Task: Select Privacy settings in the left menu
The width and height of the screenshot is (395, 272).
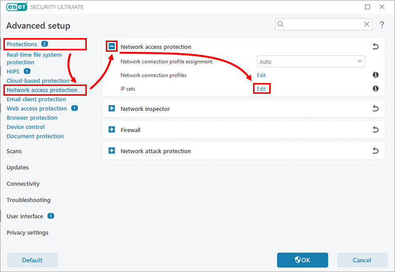Action: pyautogui.click(x=27, y=232)
